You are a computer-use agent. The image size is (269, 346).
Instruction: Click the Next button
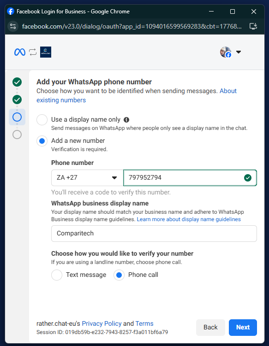[243, 327]
